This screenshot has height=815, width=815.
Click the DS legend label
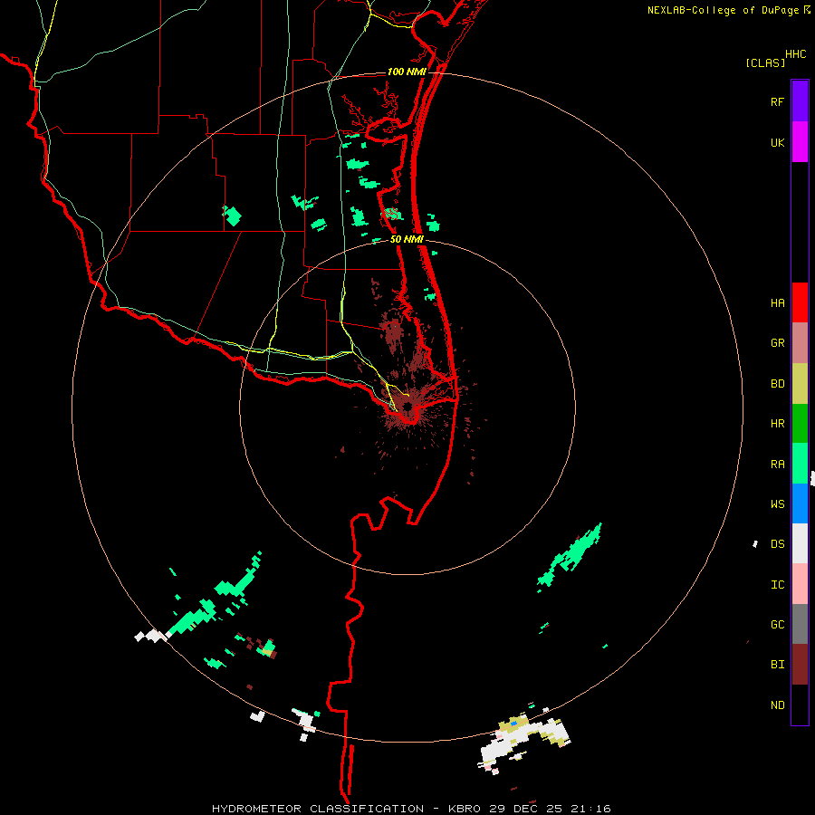[777, 544]
